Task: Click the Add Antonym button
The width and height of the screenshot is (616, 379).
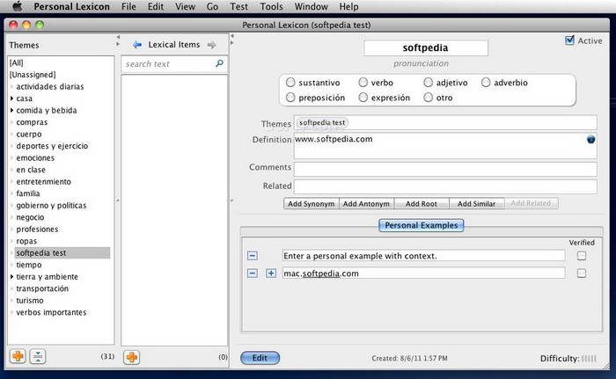Action: 366,203
